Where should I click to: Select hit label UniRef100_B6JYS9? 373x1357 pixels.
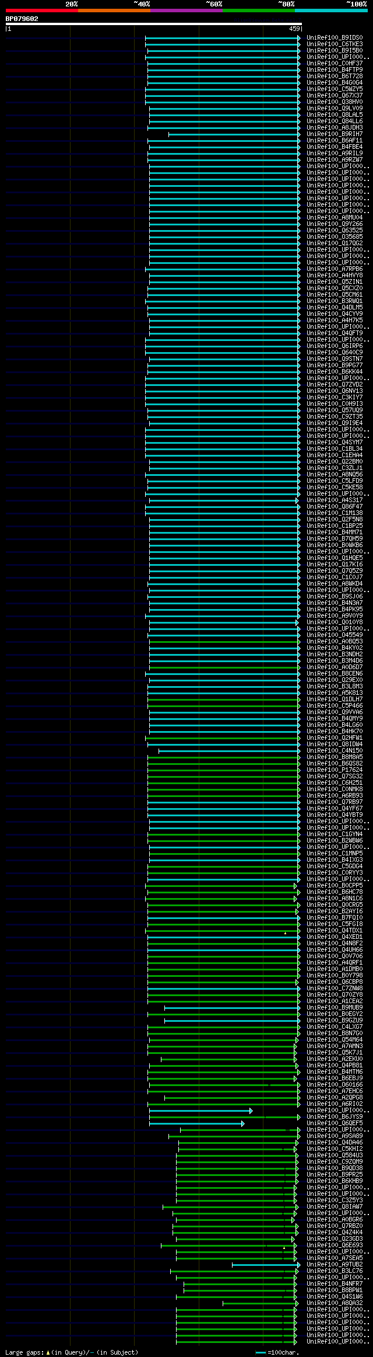335,1117
